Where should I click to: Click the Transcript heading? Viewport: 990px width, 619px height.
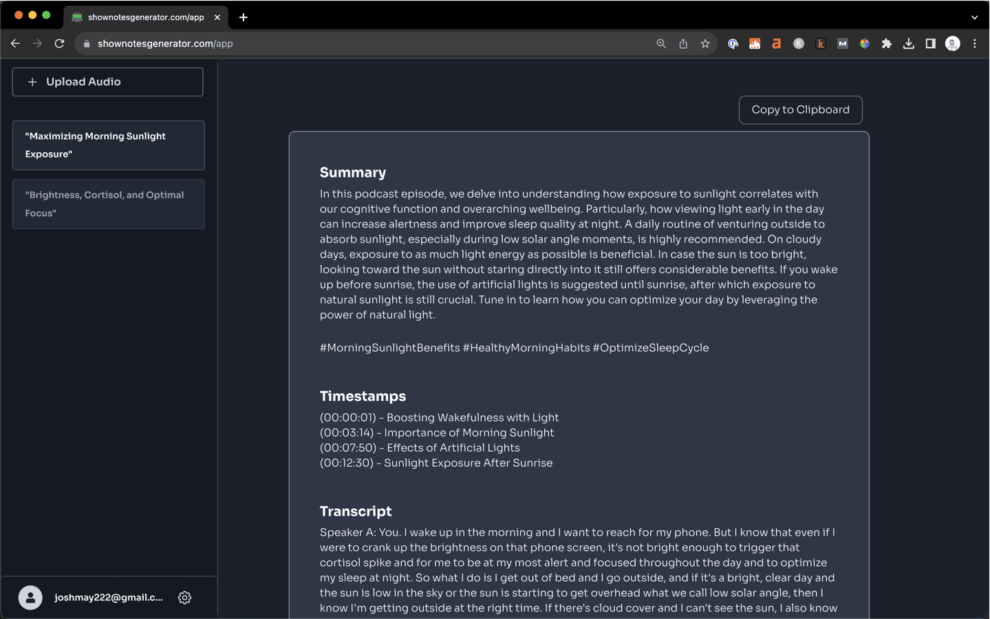click(356, 512)
